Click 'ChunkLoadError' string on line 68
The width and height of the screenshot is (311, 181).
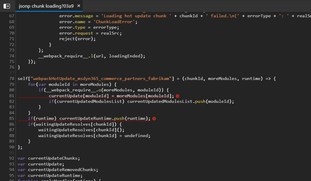(x=114, y=22)
